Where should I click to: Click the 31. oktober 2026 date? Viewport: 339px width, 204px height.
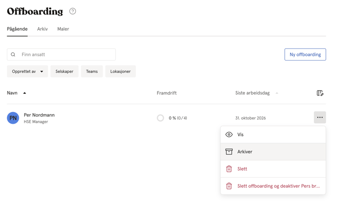point(250,118)
